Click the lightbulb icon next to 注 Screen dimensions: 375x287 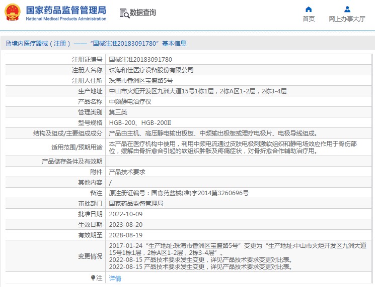click(x=93, y=277)
